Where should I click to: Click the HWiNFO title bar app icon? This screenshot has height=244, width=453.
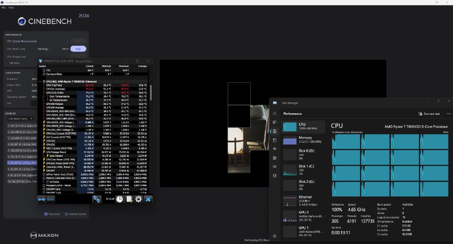click(x=40, y=61)
